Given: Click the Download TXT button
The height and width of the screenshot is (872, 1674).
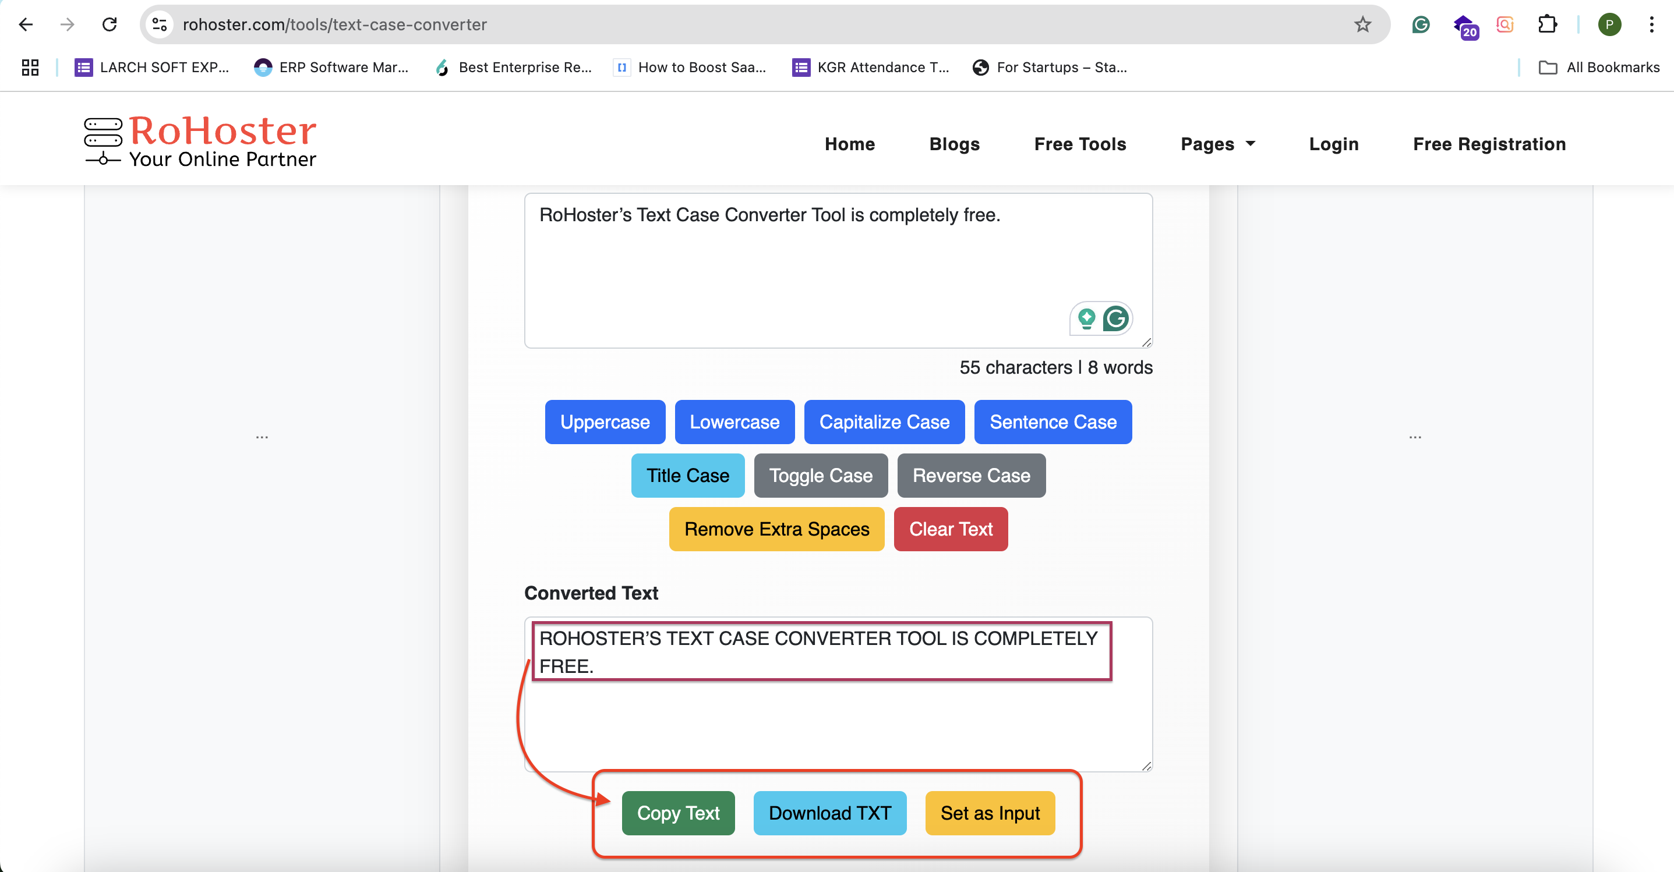Looking at the screenshot, I should 829,813.
